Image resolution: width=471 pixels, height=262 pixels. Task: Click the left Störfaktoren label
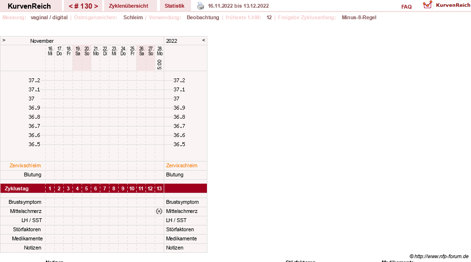pyautogui.click(x=27, y=229)
